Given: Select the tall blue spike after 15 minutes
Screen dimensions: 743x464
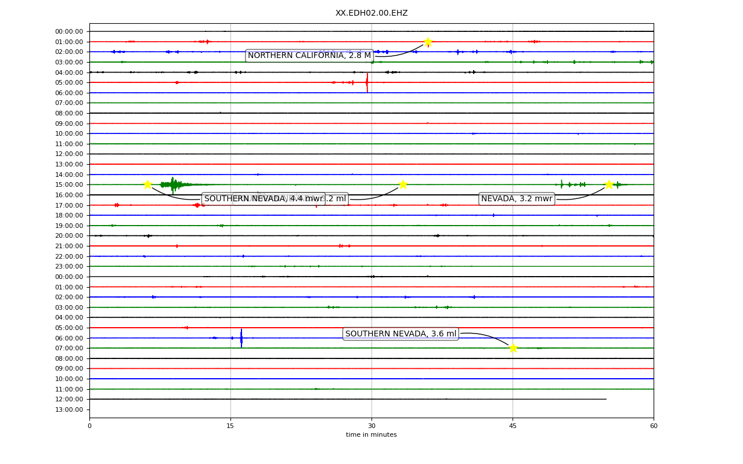Looking at the screenshot, I should (x=241, y=338).
